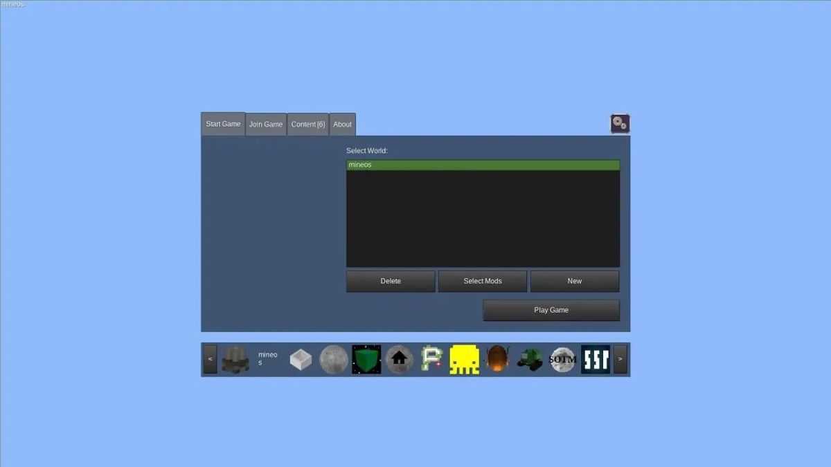This screenshot has width=831, height=467.
Task: Select the green cube in space game icon
Action: [366, 360]
